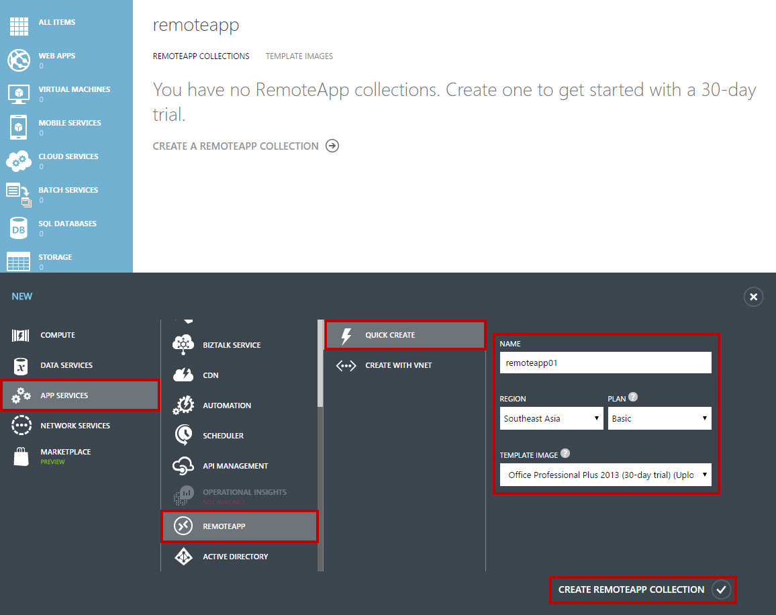Select the CDN cloud icon
Image resolution: width=776 pixels, height=615 pixels.
(183, 375)
